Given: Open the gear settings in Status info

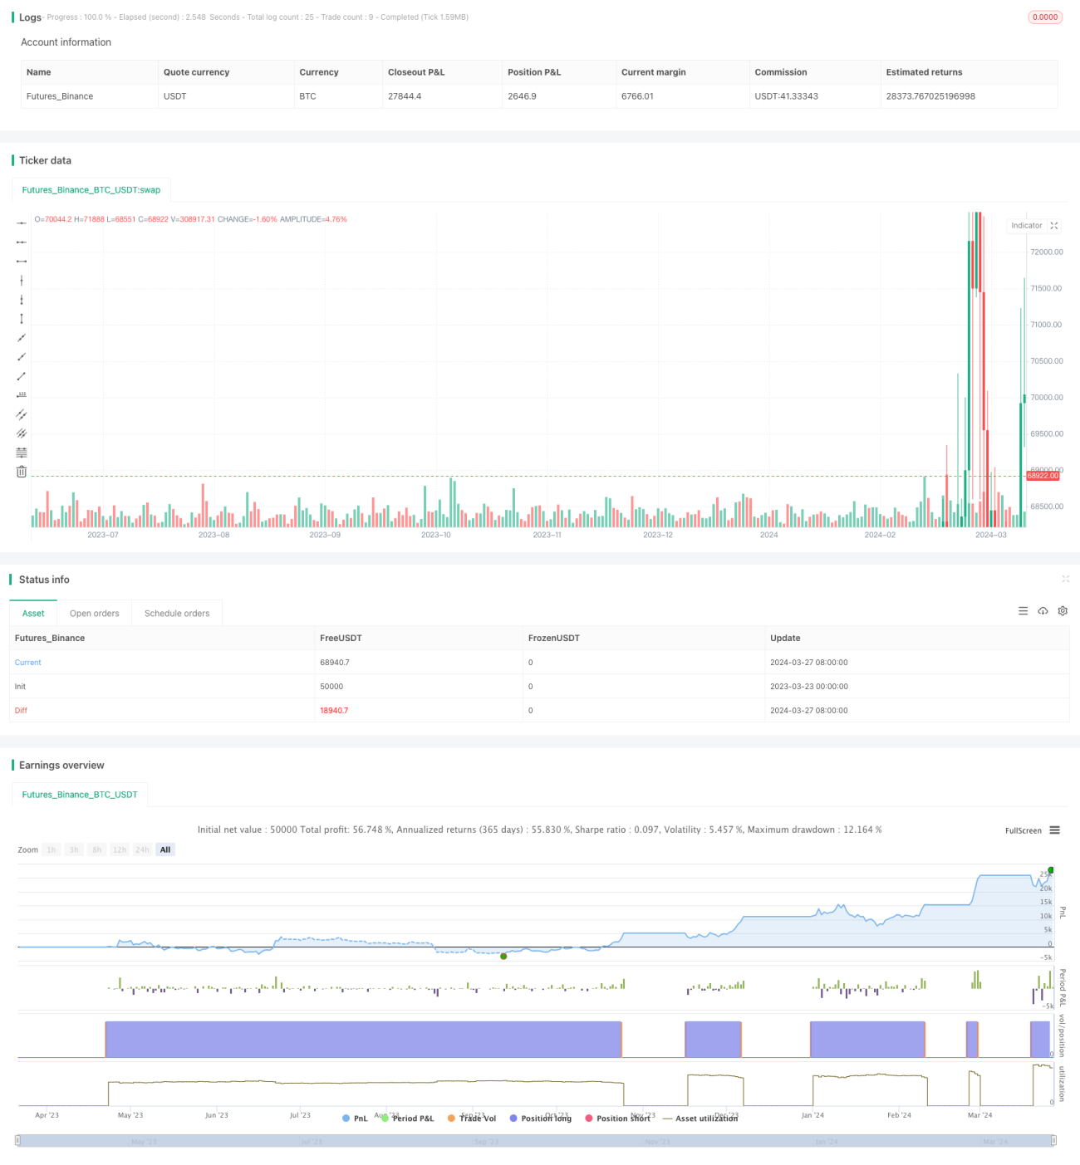Looking at the screenshot, I should pyautogui.click(x=1063, y=611).
